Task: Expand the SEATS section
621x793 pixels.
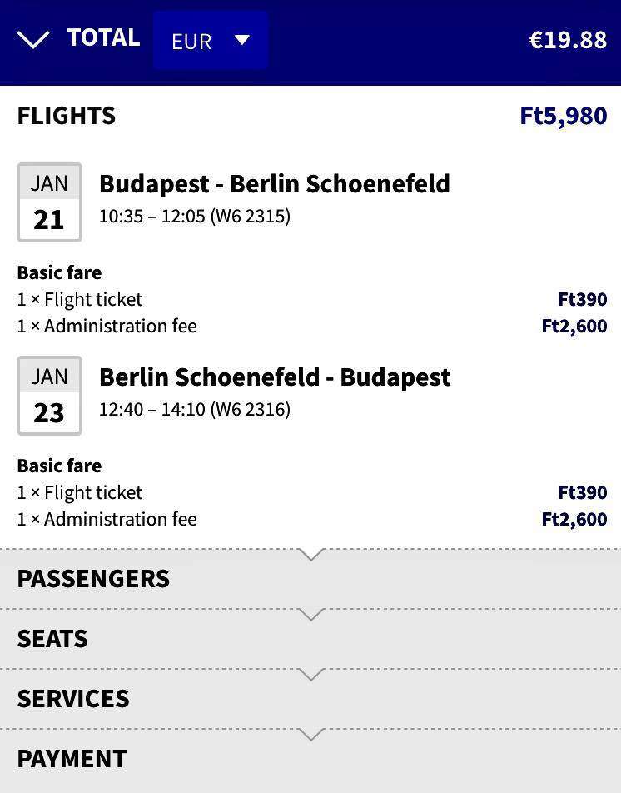Action: 310,639
